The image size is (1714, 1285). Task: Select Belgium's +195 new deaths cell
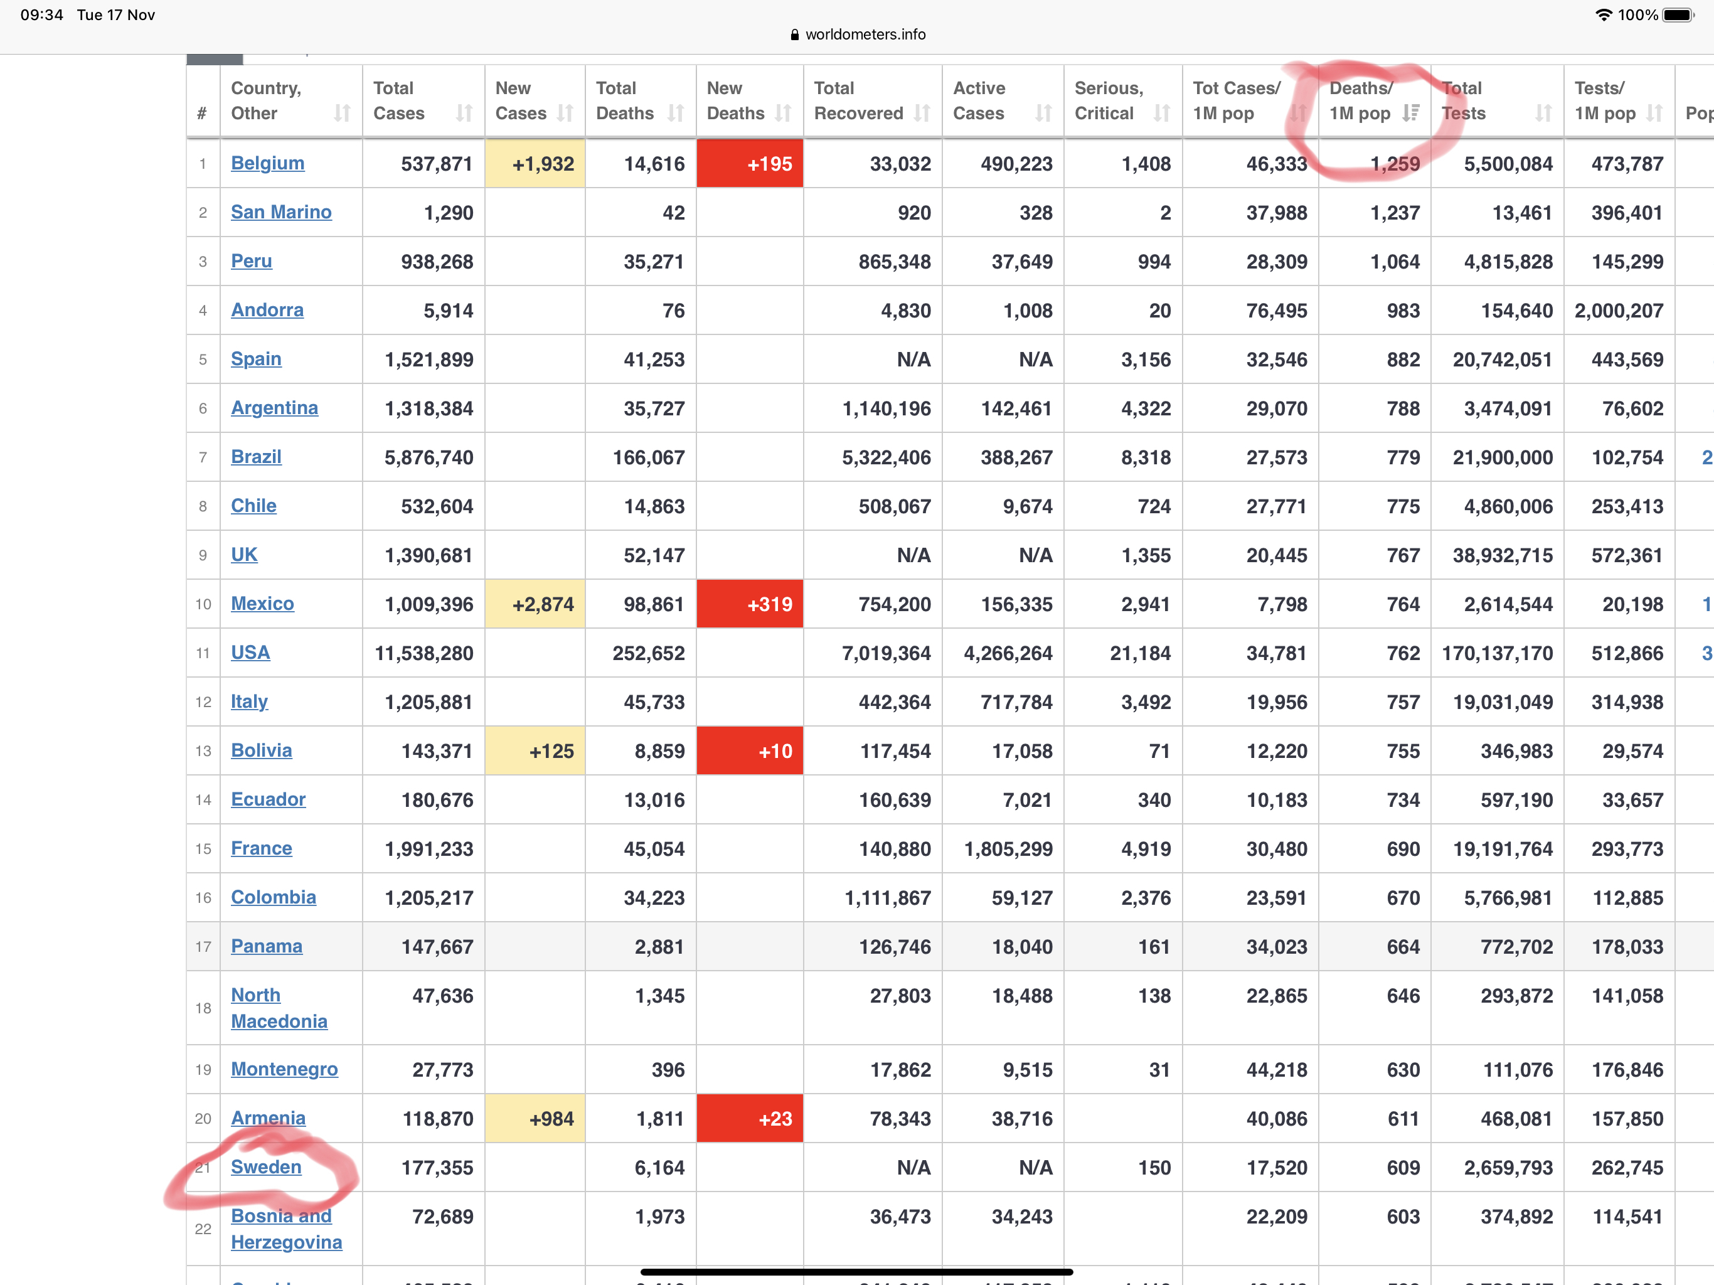(x=749, y=164)
